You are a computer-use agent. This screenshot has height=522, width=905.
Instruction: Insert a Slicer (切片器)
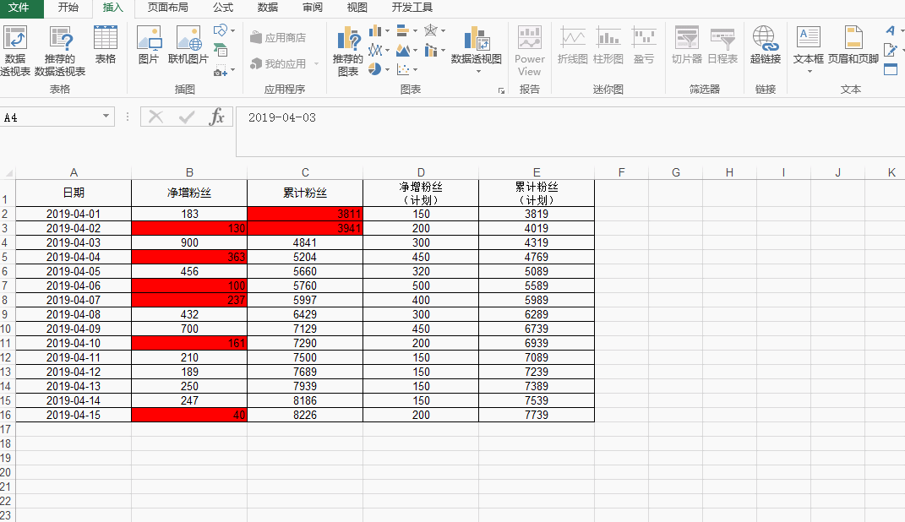coord(687,45)
